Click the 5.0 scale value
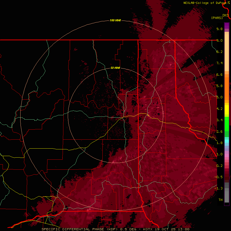The height and width of the screenshot is (231, 231). [x=219, y=97]
